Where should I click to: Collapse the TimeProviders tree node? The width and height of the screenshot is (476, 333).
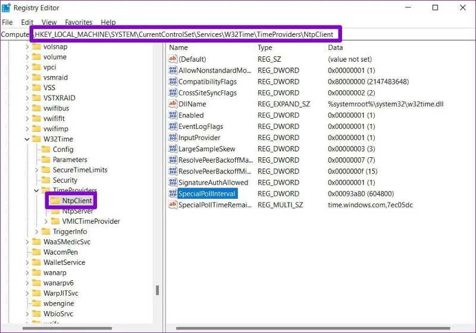[36, 191]
